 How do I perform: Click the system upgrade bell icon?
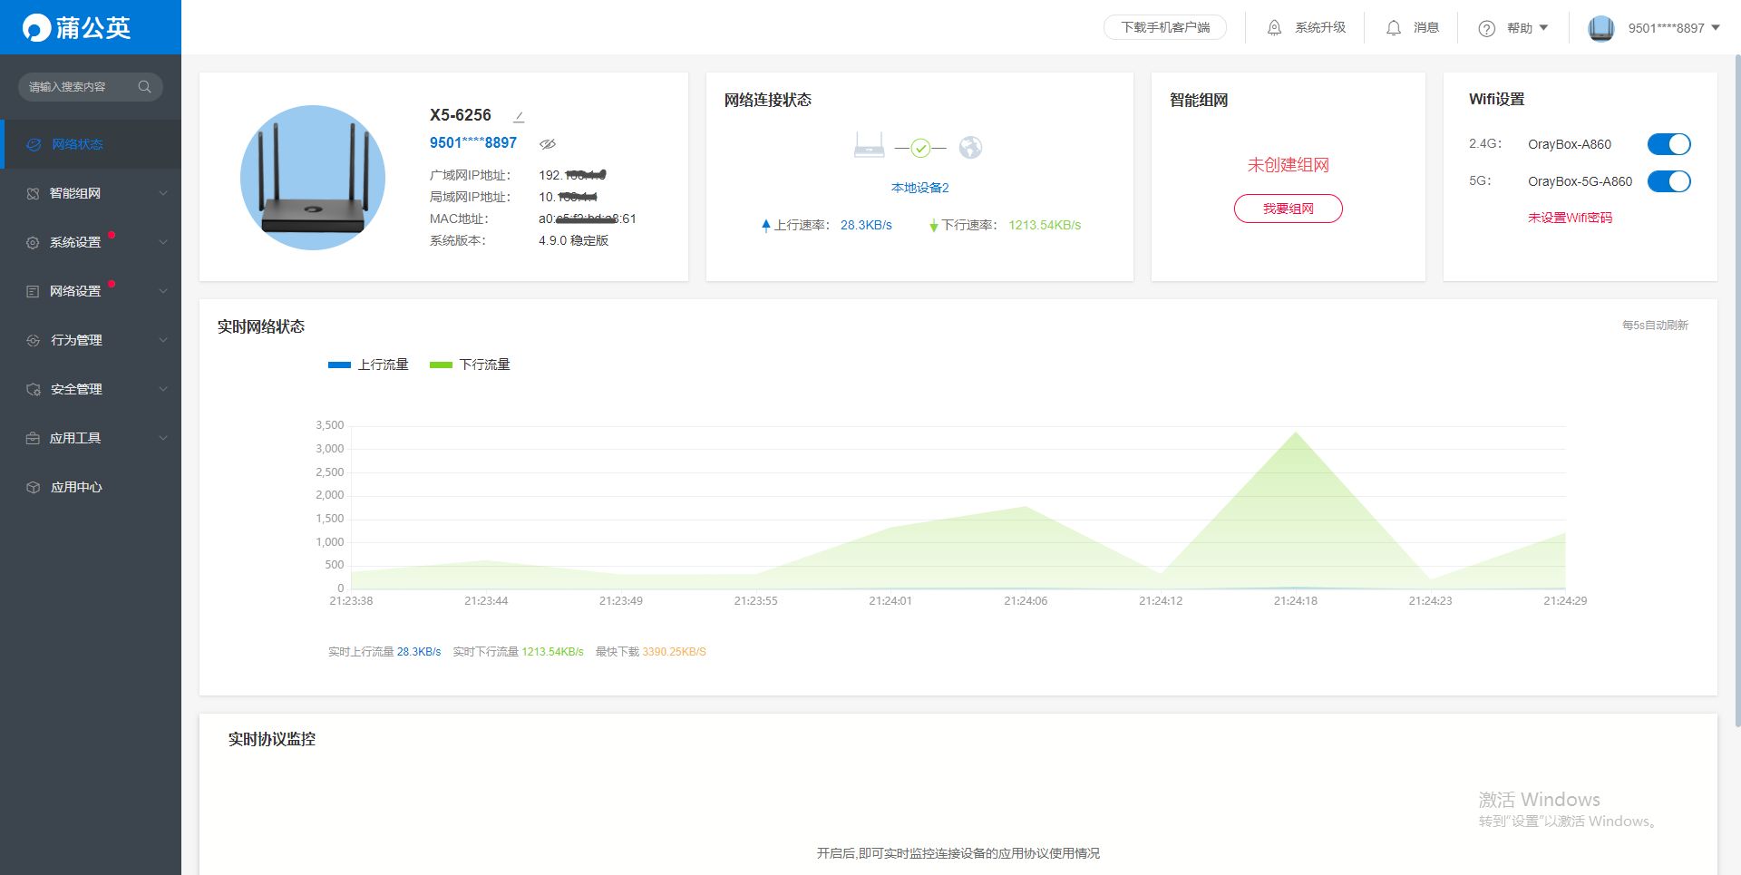pyautogui.click(x=1274, y=28)
